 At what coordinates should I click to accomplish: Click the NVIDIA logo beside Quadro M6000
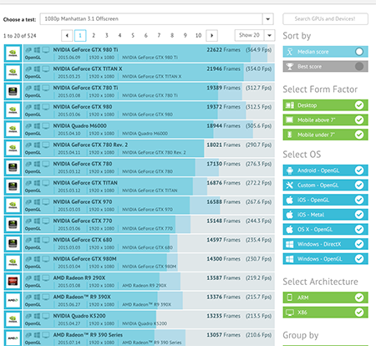pos(13,129)
